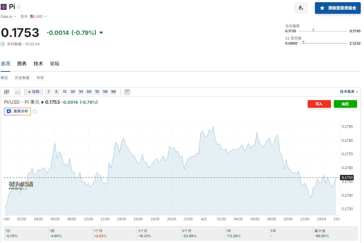Click the Pi coin logo icon
This screenshot has height=243, width=364.
click(x=4, y=7)
